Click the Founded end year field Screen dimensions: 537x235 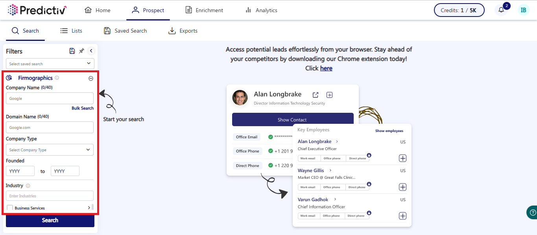[65, 171]
